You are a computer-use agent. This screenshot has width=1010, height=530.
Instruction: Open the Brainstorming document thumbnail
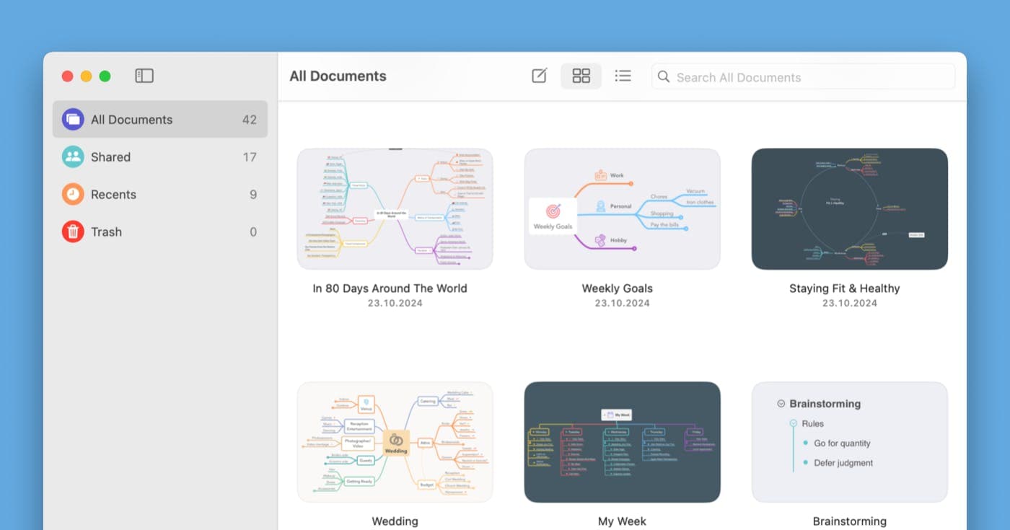click(849, 441)
